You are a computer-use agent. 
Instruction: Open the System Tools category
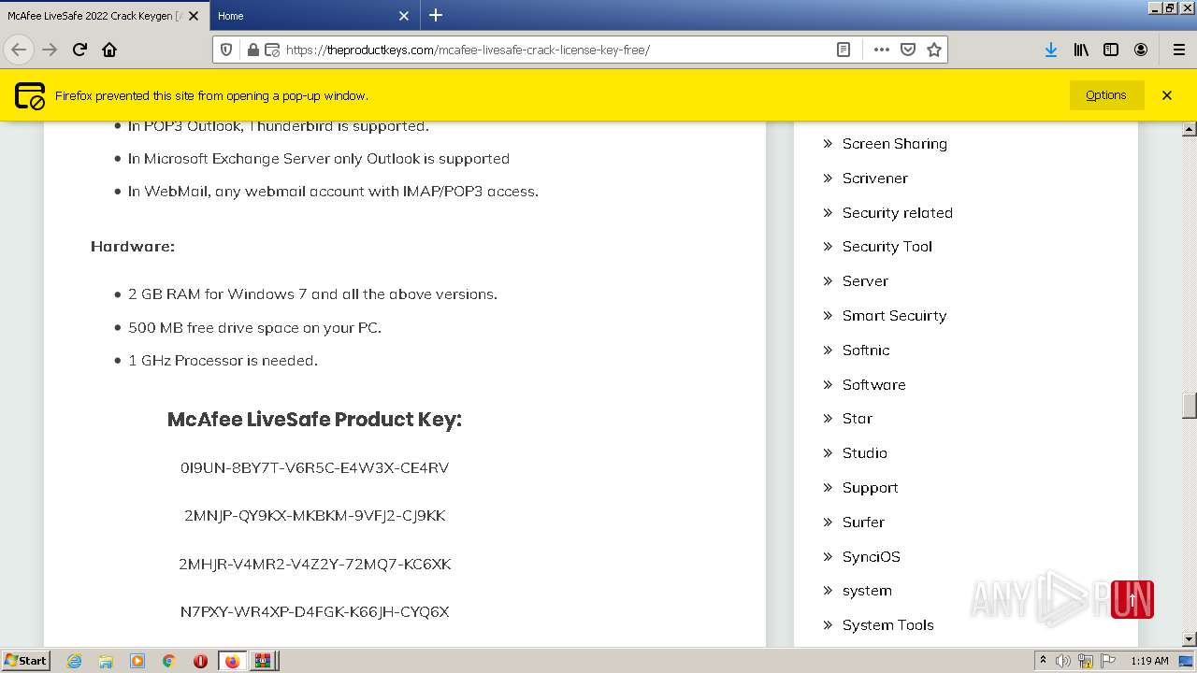[x=887, y=625]
